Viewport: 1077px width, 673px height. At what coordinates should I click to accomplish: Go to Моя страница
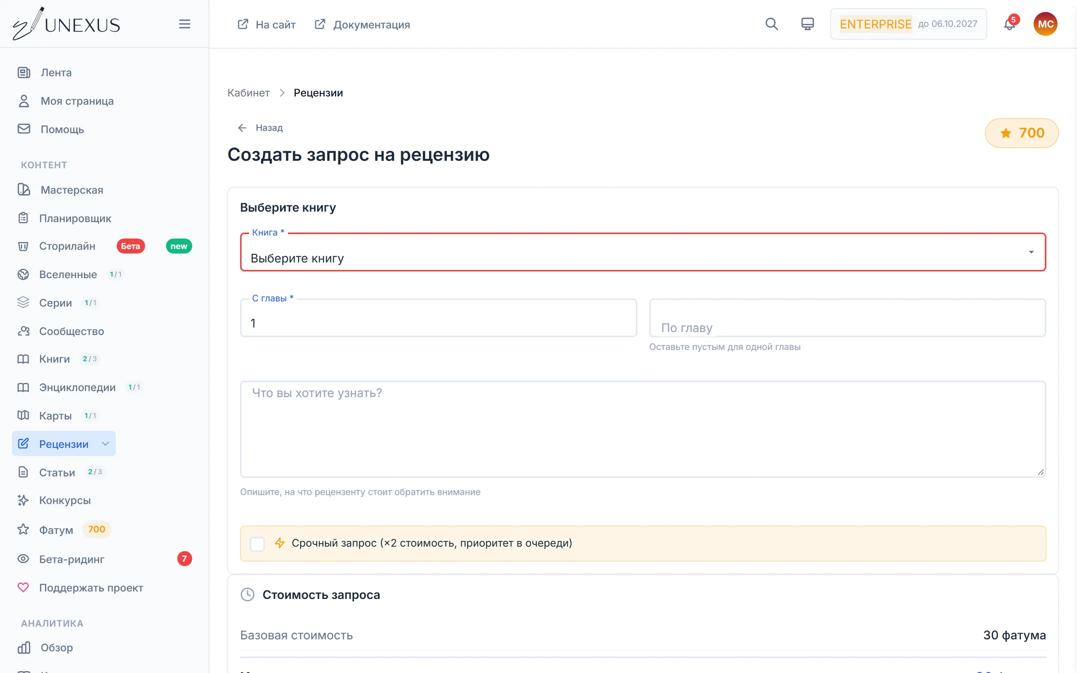tap(77, 101)
